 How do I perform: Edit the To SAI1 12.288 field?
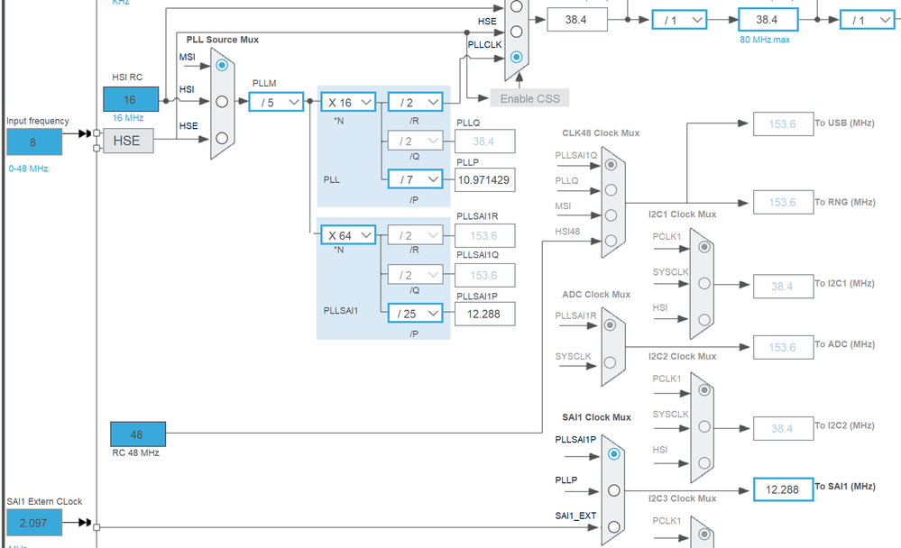[x=783, y=489]
